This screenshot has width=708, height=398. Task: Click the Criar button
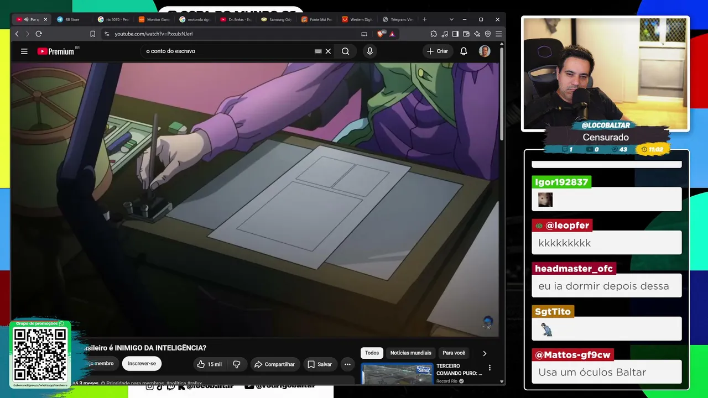[438, 51]
